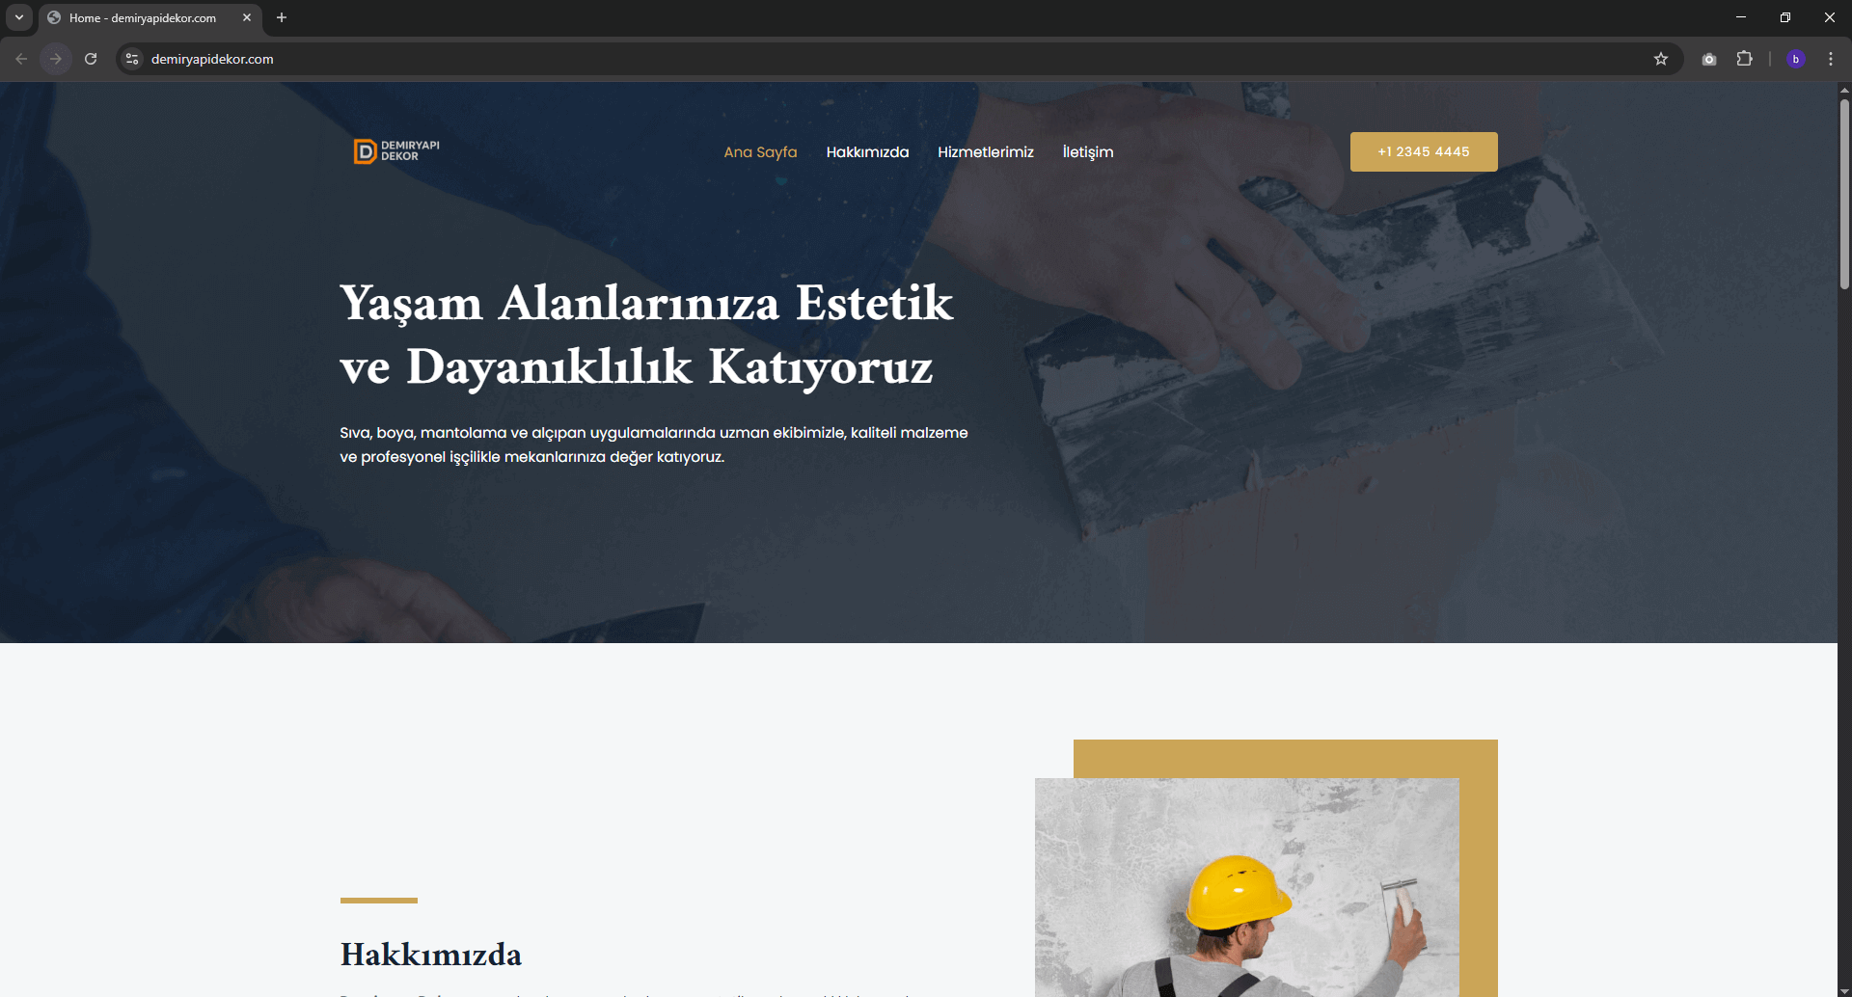This screenshot has height=997, width=1852.
Task: Click the +1 2345 4445 phone button
Action: (1424, 151)
